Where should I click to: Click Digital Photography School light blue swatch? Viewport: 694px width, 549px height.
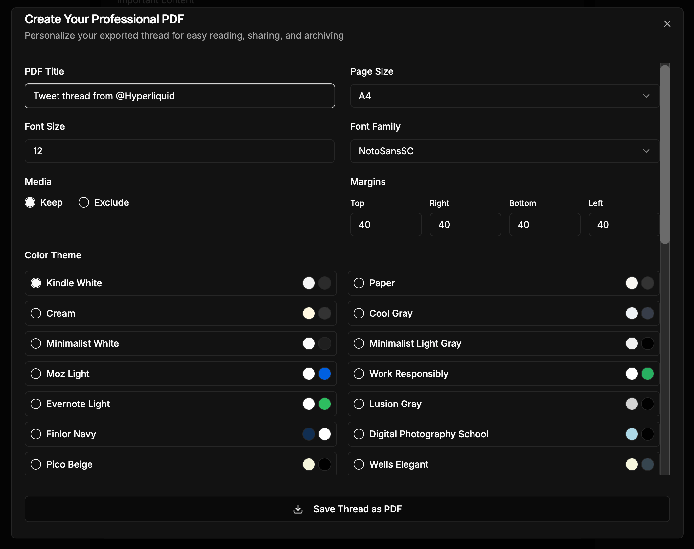click(x=632, y=434)
